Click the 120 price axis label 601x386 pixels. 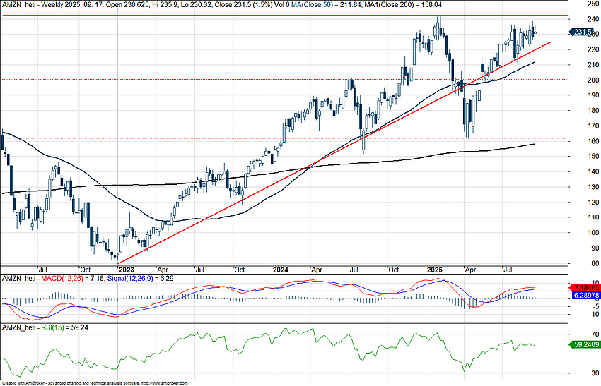[x=593, y=202]
